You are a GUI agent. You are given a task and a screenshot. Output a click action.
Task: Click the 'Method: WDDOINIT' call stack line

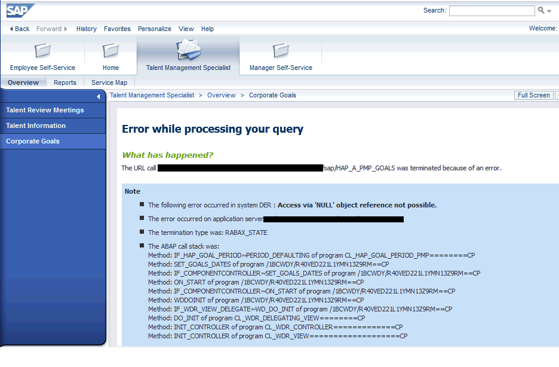coord(256,300)
